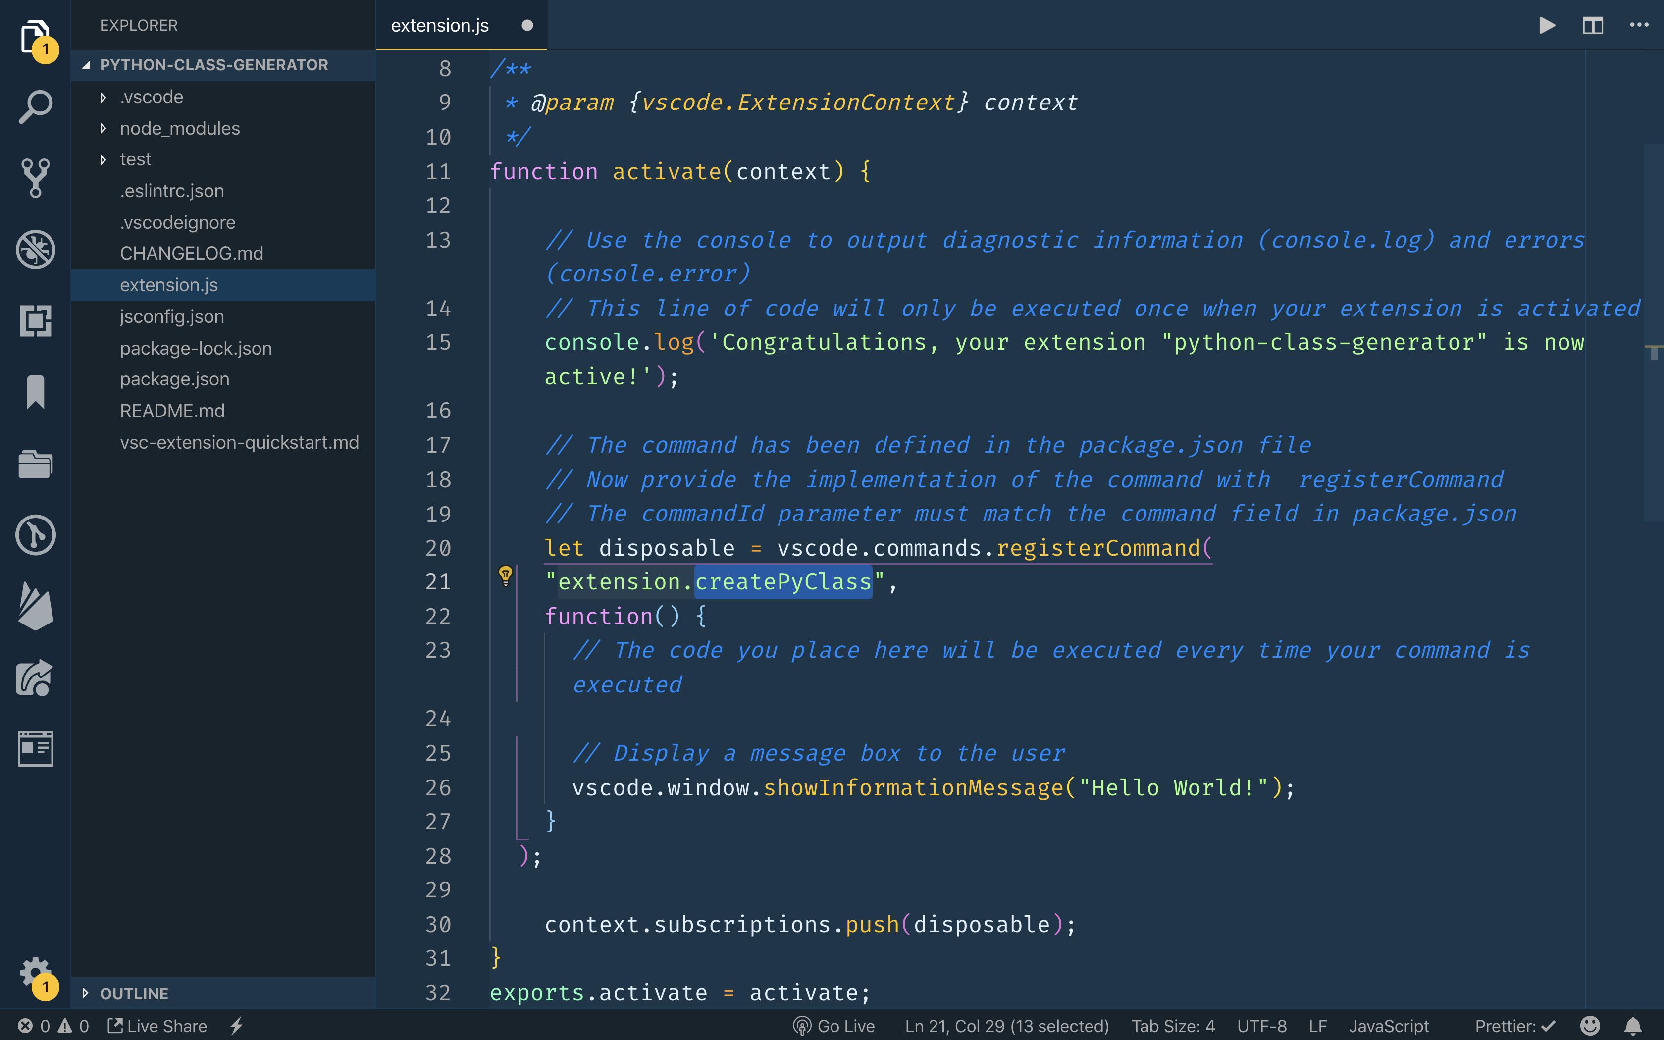Open the Extensions view
Viewport: 1664px width, 1040px height.
pyautogui.click(x=35, y=320)
